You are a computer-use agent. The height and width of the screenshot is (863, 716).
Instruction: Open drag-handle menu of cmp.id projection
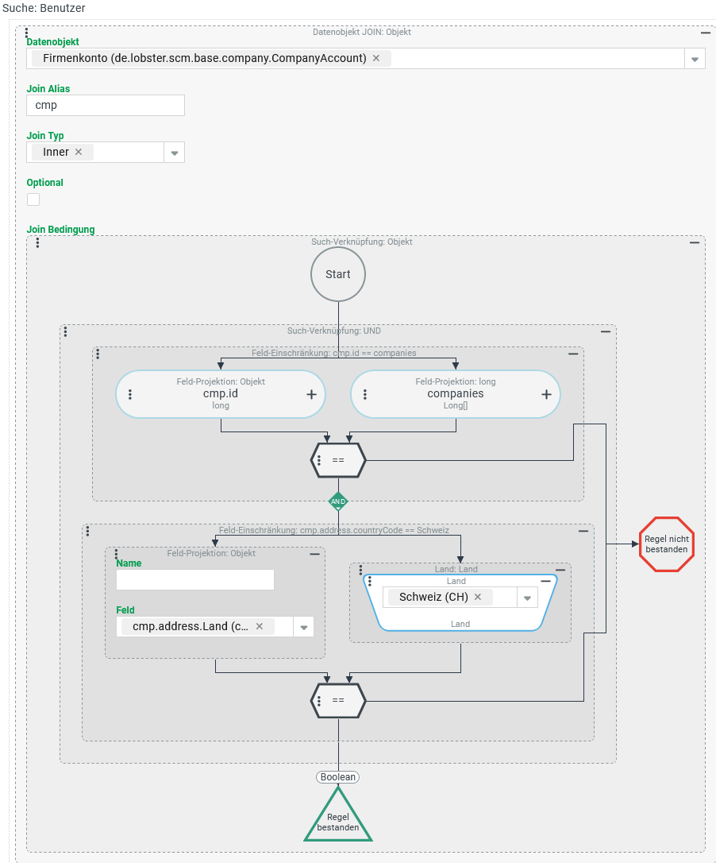click(x=130, y=394)
